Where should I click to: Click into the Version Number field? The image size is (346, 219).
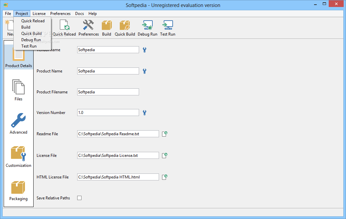coord(108,113)
